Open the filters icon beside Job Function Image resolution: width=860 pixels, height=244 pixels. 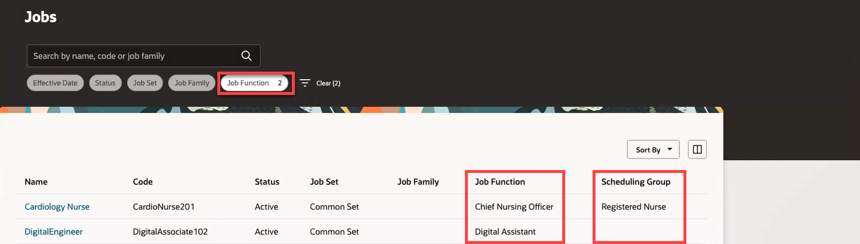pyautogui.click(x=305, y=83)
